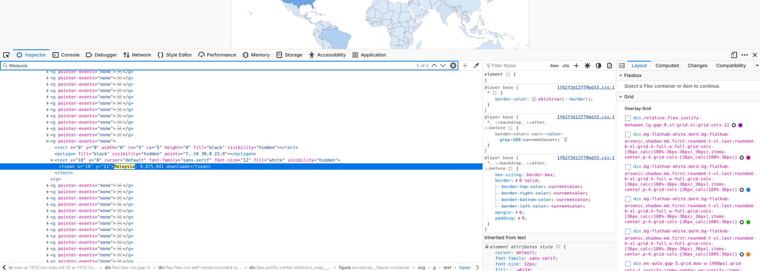This screenshot has width=760, height=271.
Task: Click the border-color oklch color swatch
Action: click(x=534, y=99)
